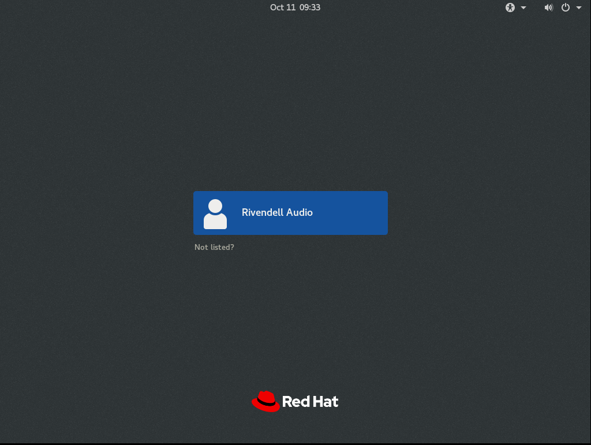
Task: Click the time "09:33" in top bar
Action: pyautogui.click(x=310, y=8)
